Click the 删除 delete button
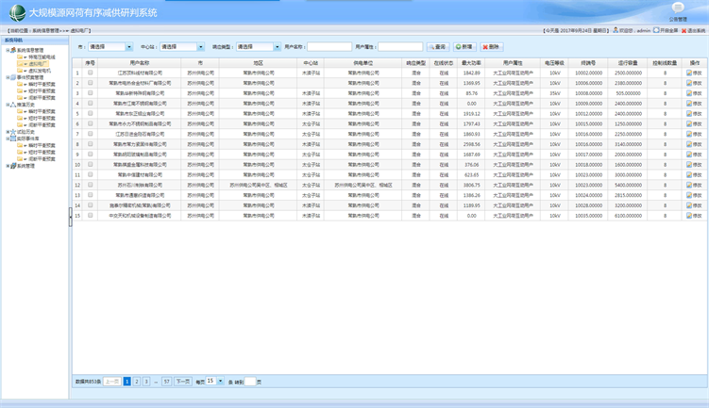This screenshot has height=408, width=709. point(492,46)
